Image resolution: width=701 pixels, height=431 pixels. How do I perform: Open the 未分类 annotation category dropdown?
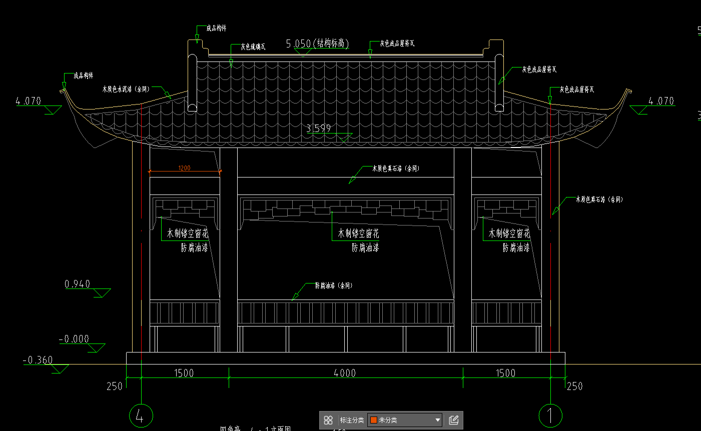(405, 420)
